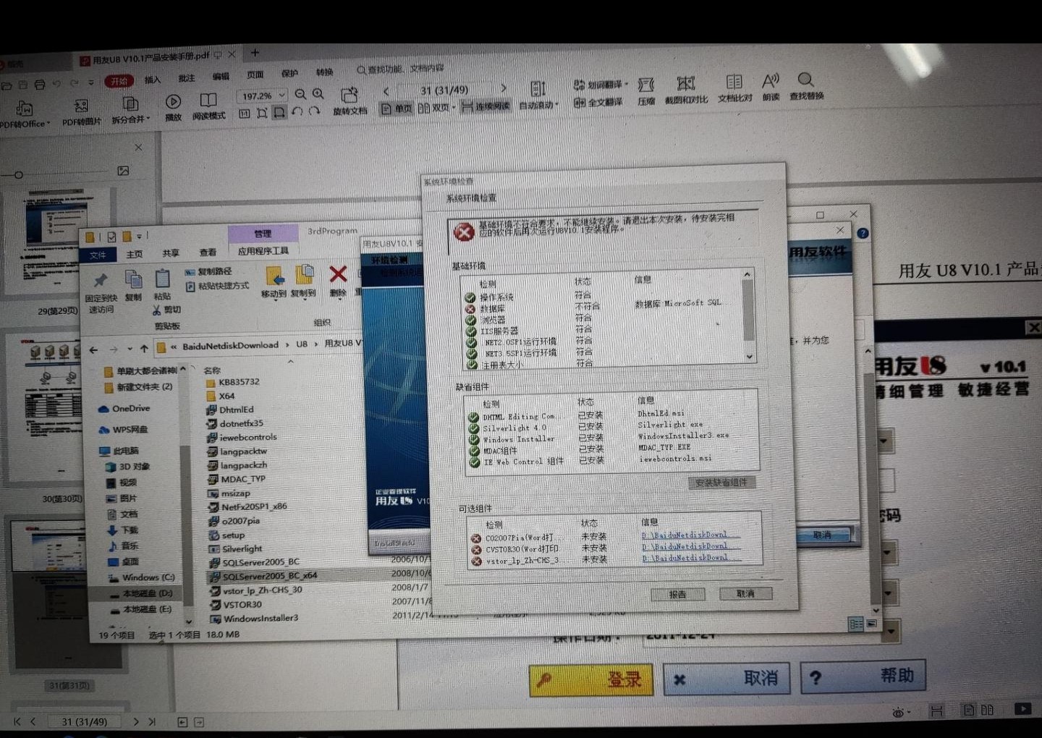Zoom in with the plus magnifier
Image resolution: width=1042 pixels, height=738 pixels.
point(318,94)
